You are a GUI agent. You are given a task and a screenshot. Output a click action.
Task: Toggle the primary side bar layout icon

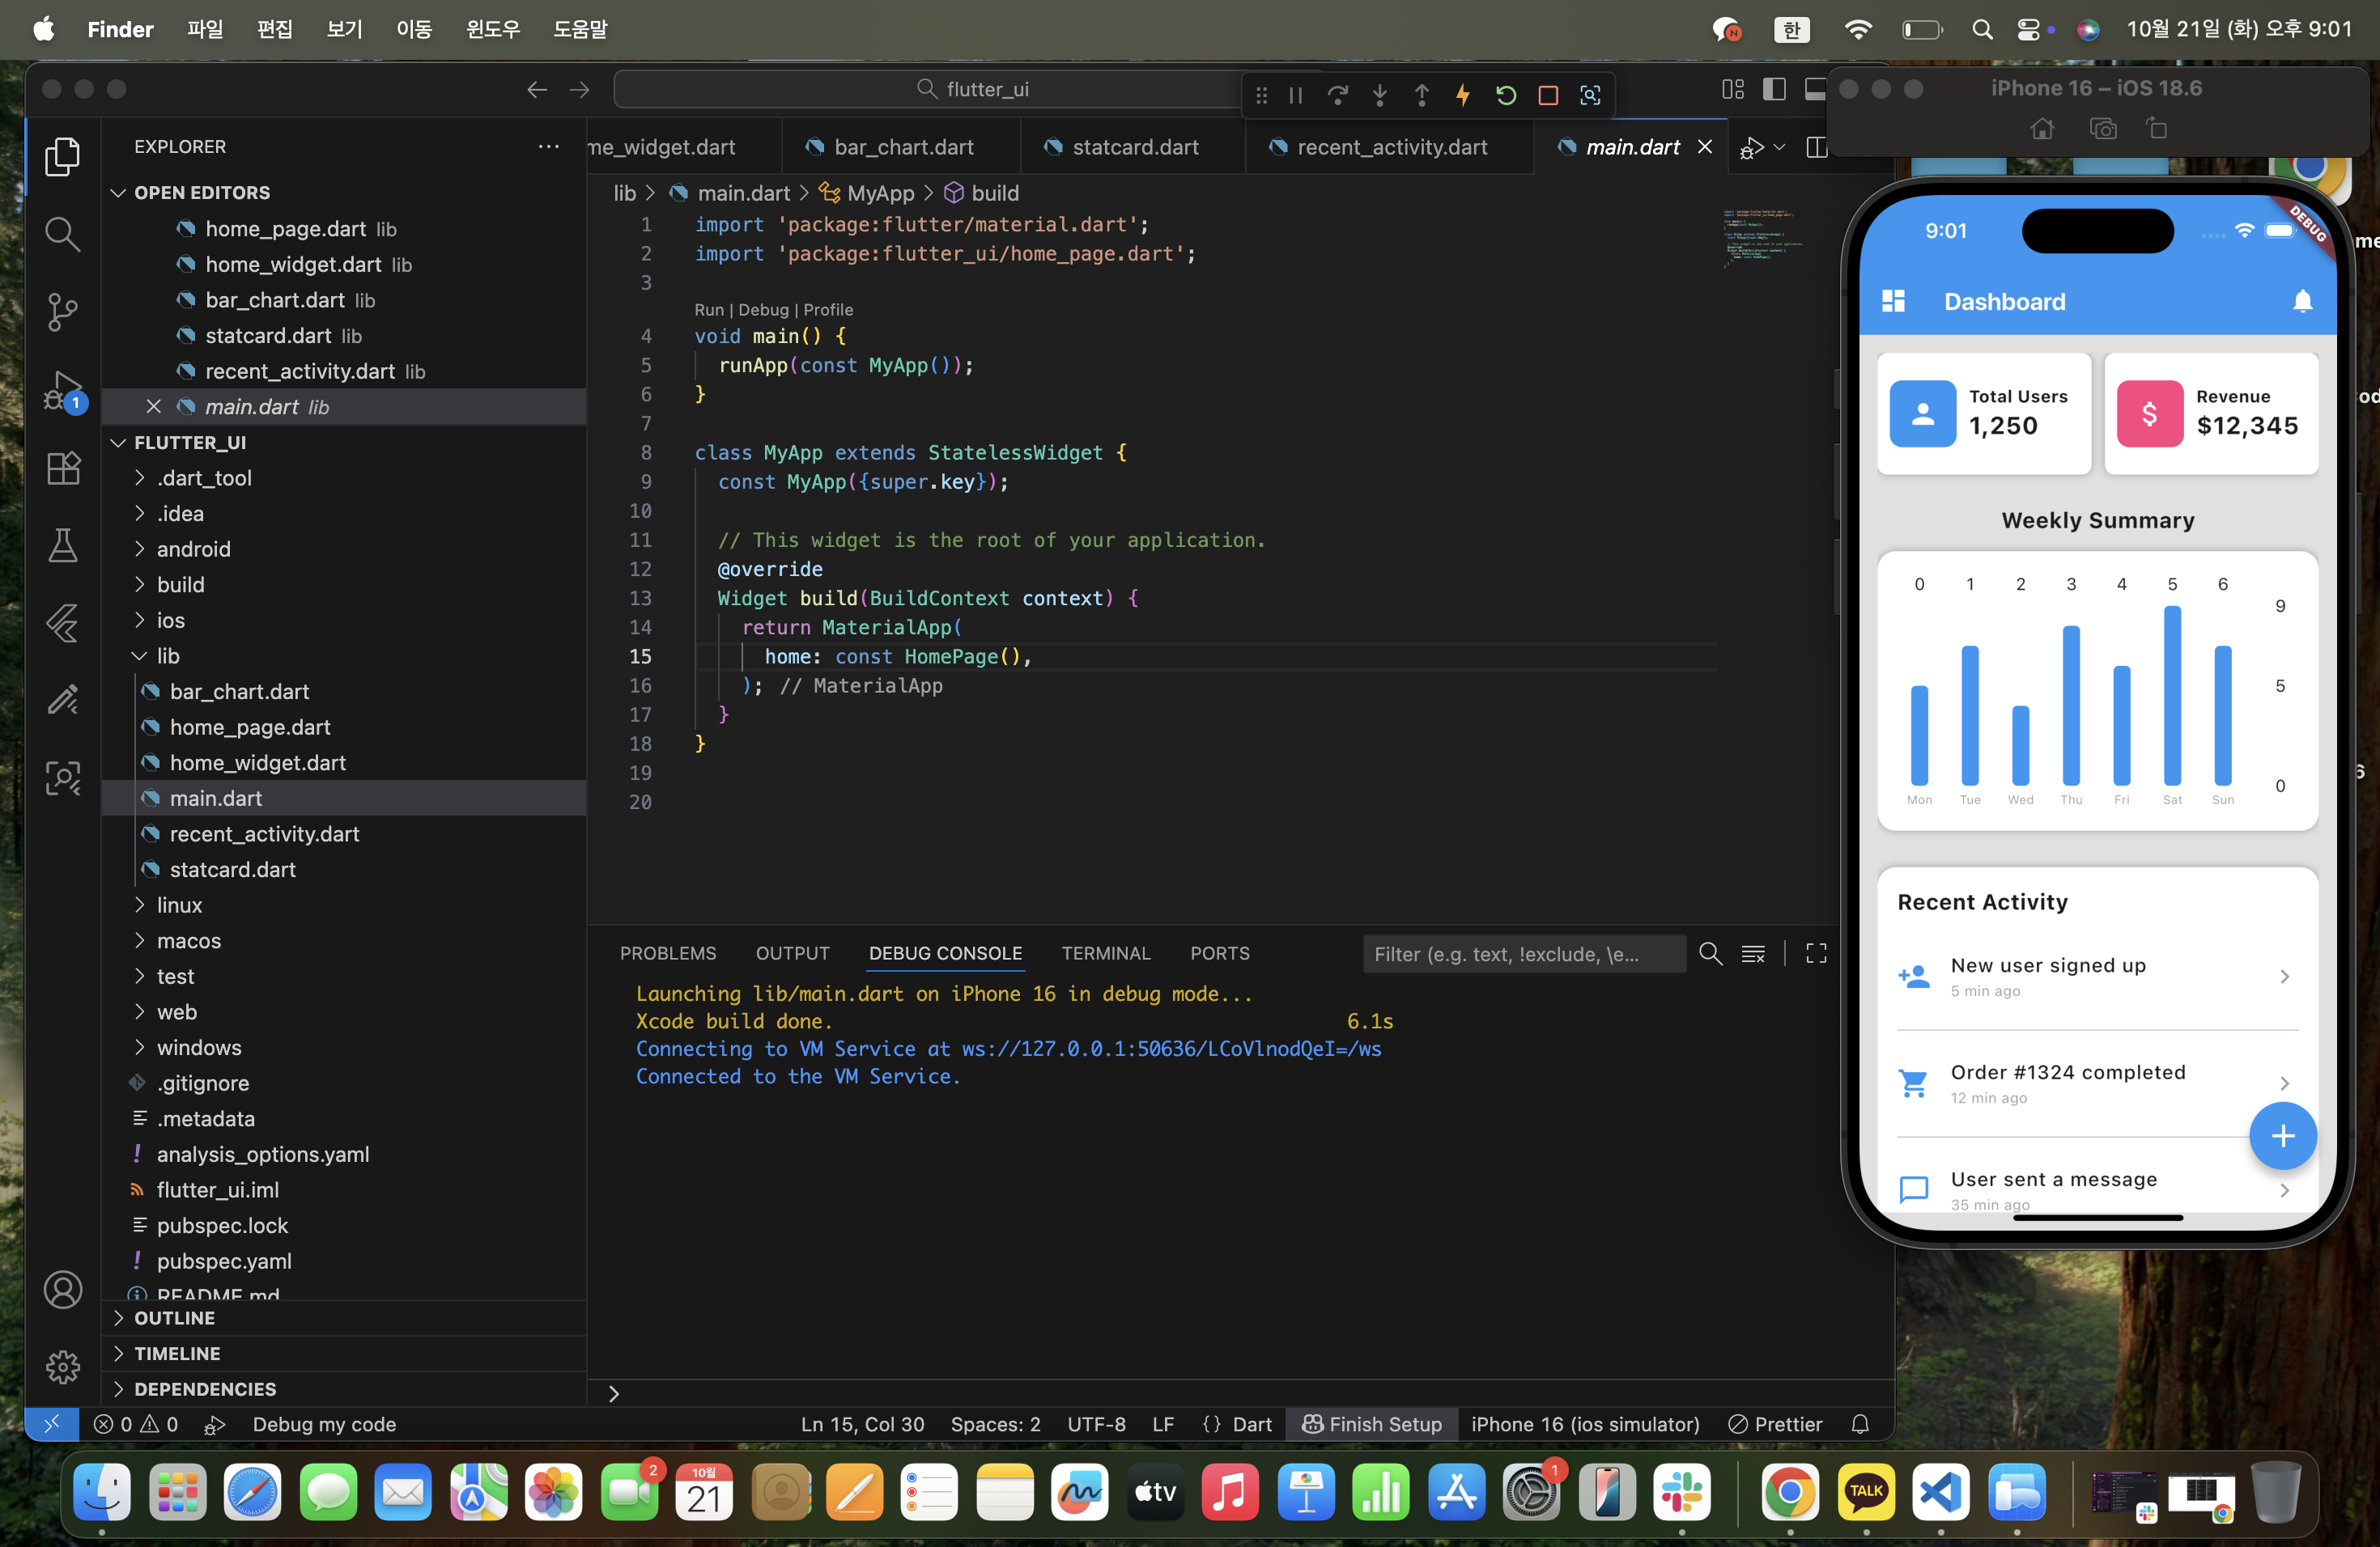click(x=1774, y=90)
